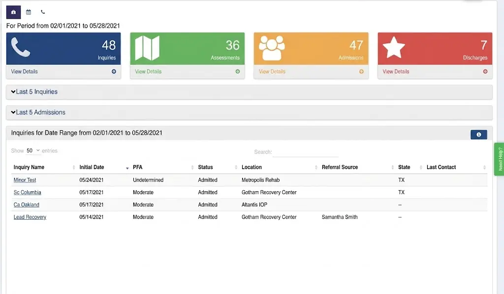This screenshot has width=504, height=294.
Task: Click the large phone icon on the Inquiries card
Action: point(21,47)
